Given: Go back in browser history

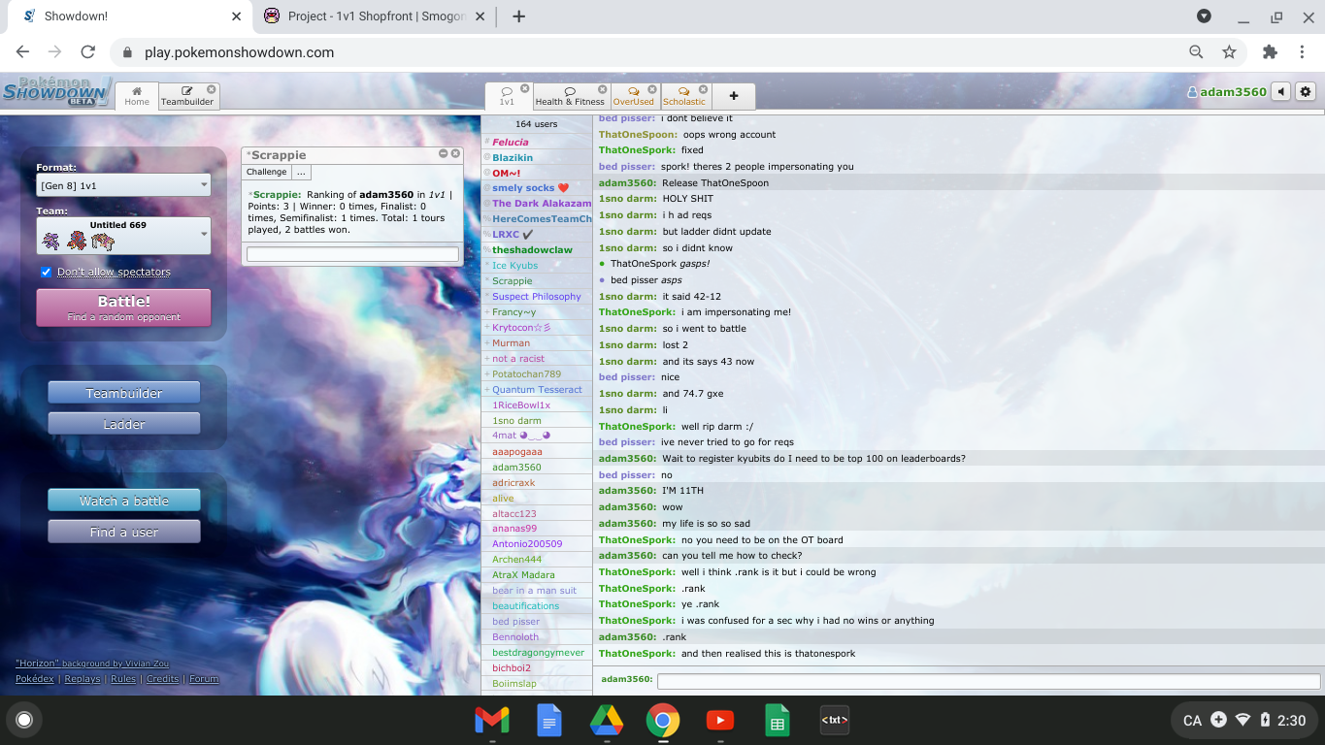Looking at the screenshot, I should click(23, 52).
